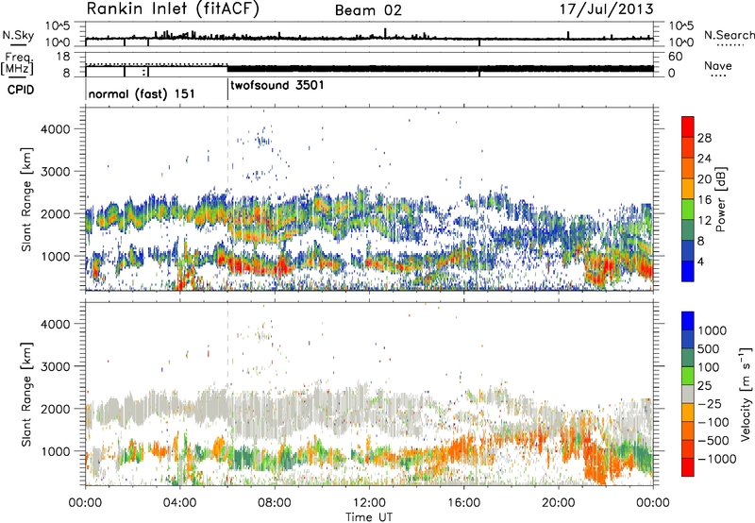Click the '16' label on Power colorbar
Image resolution: width=755 pixels, height=523 pixels.
coord(704,200)
